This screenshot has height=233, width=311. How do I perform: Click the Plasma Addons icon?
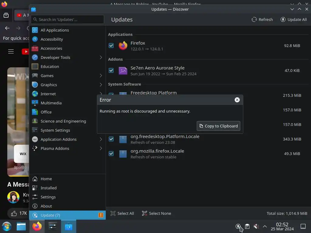pyautogui.click(x=35, y=148)
